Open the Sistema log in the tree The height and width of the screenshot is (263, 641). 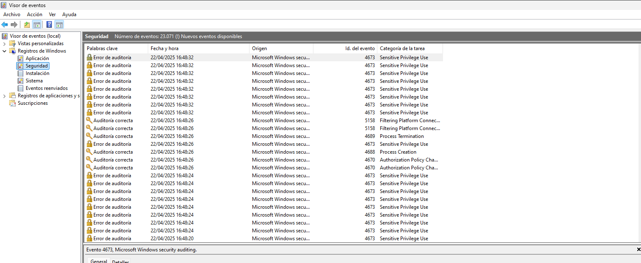(x=34, y=81)
